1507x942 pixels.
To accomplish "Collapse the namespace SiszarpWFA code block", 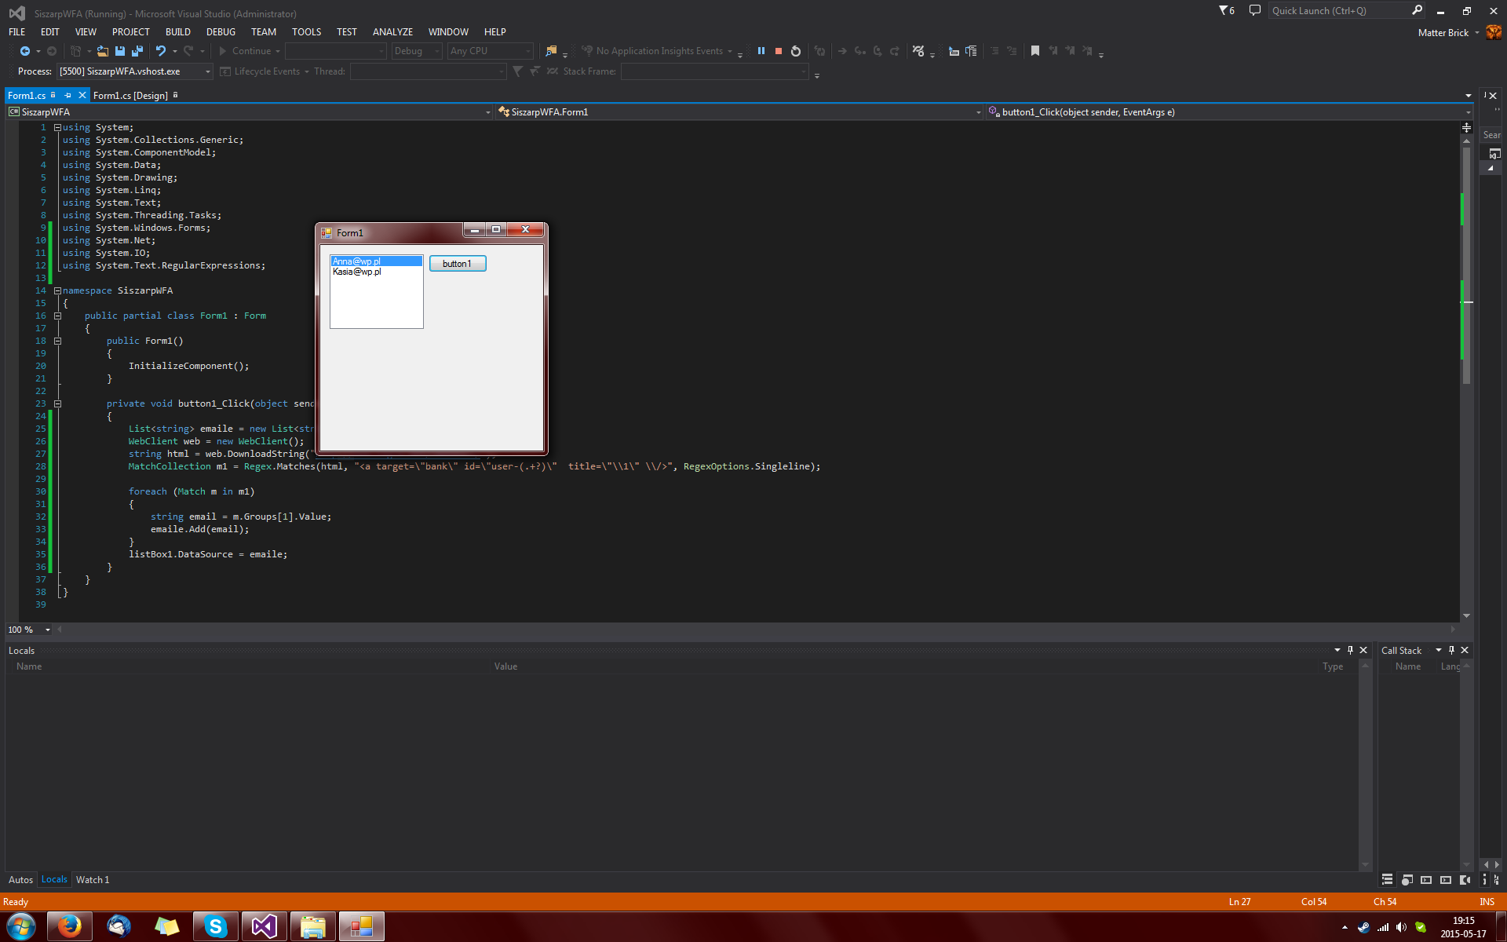I will click(x=57, y=290).
